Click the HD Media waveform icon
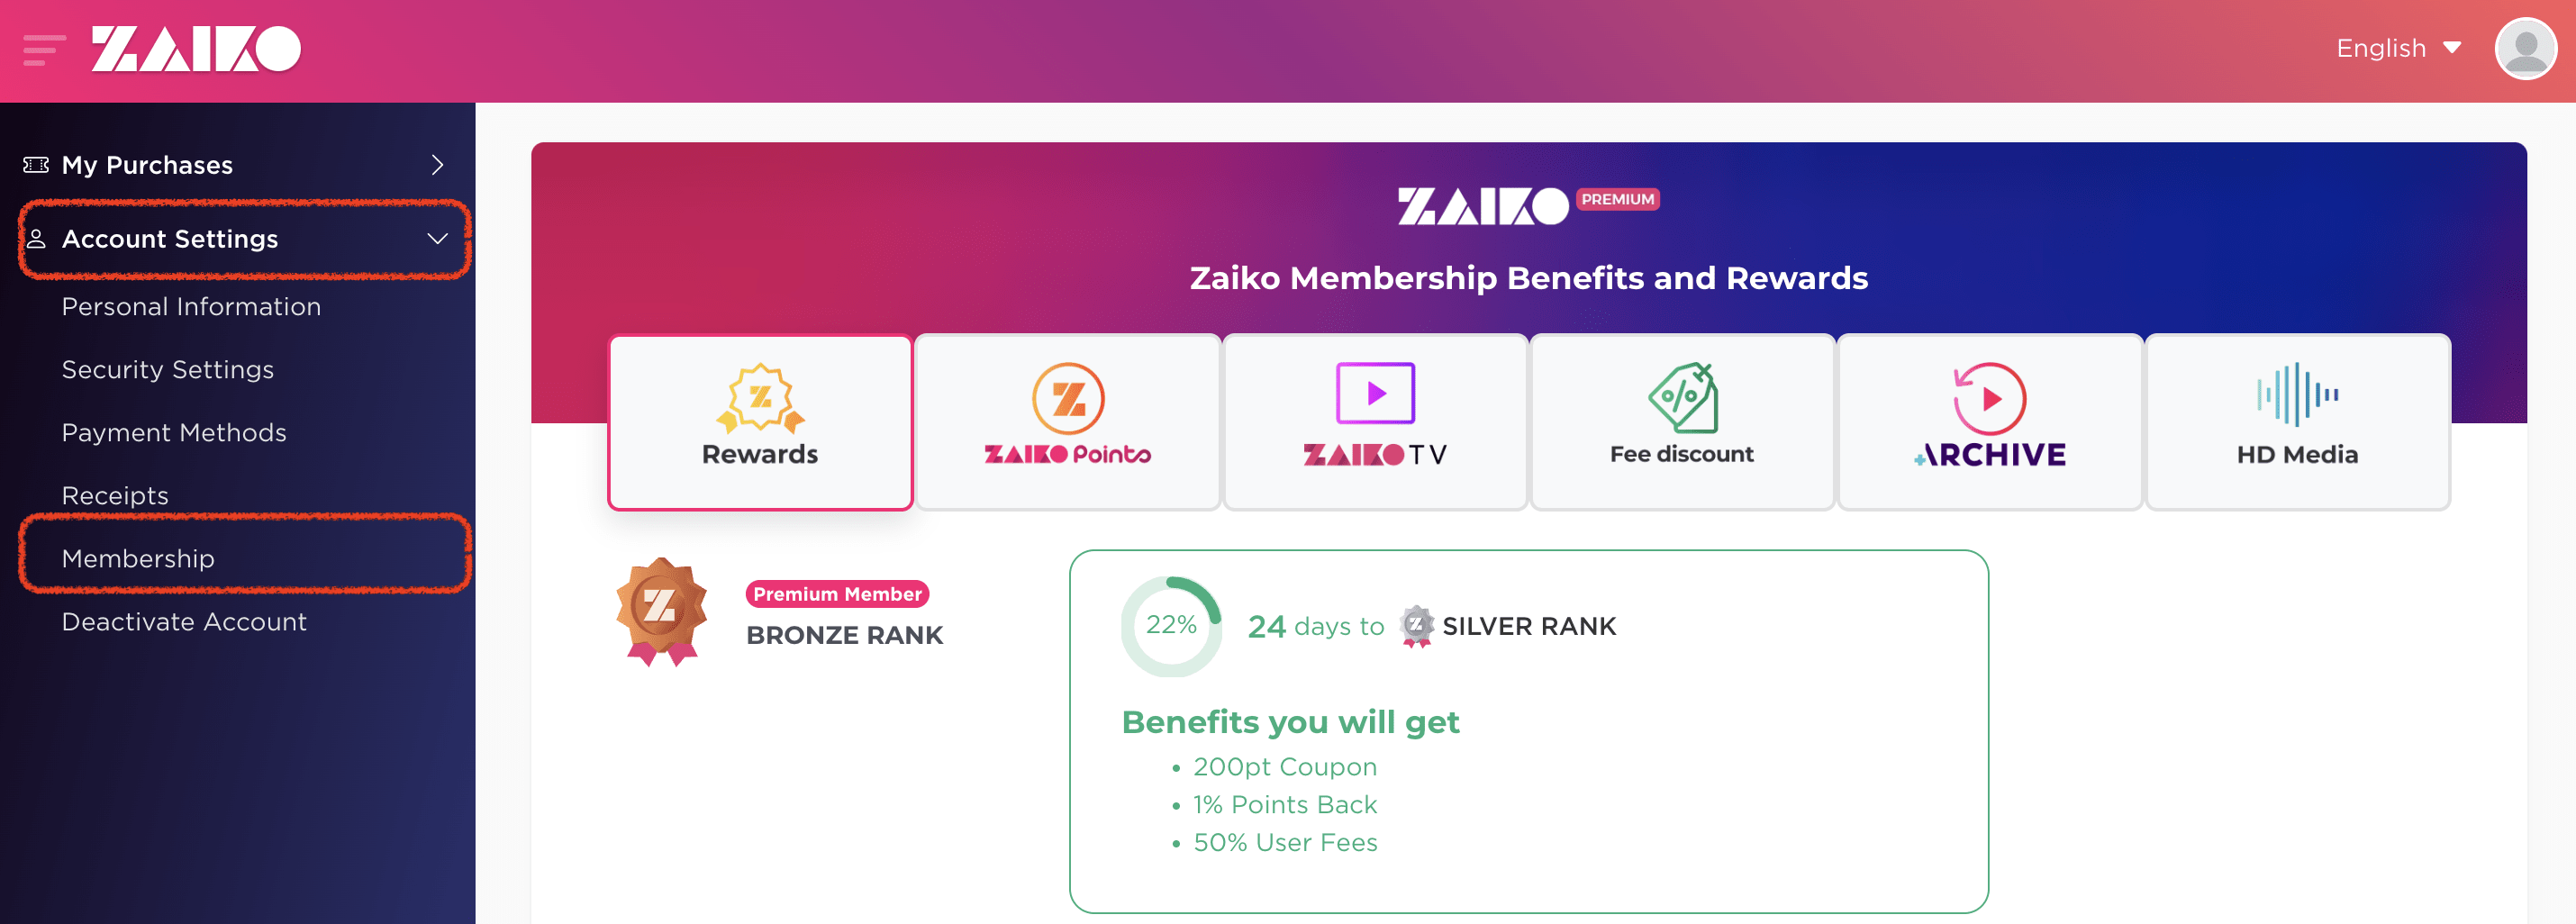The height and width of the screenshot is (924, 2576). click(2297, 394)
